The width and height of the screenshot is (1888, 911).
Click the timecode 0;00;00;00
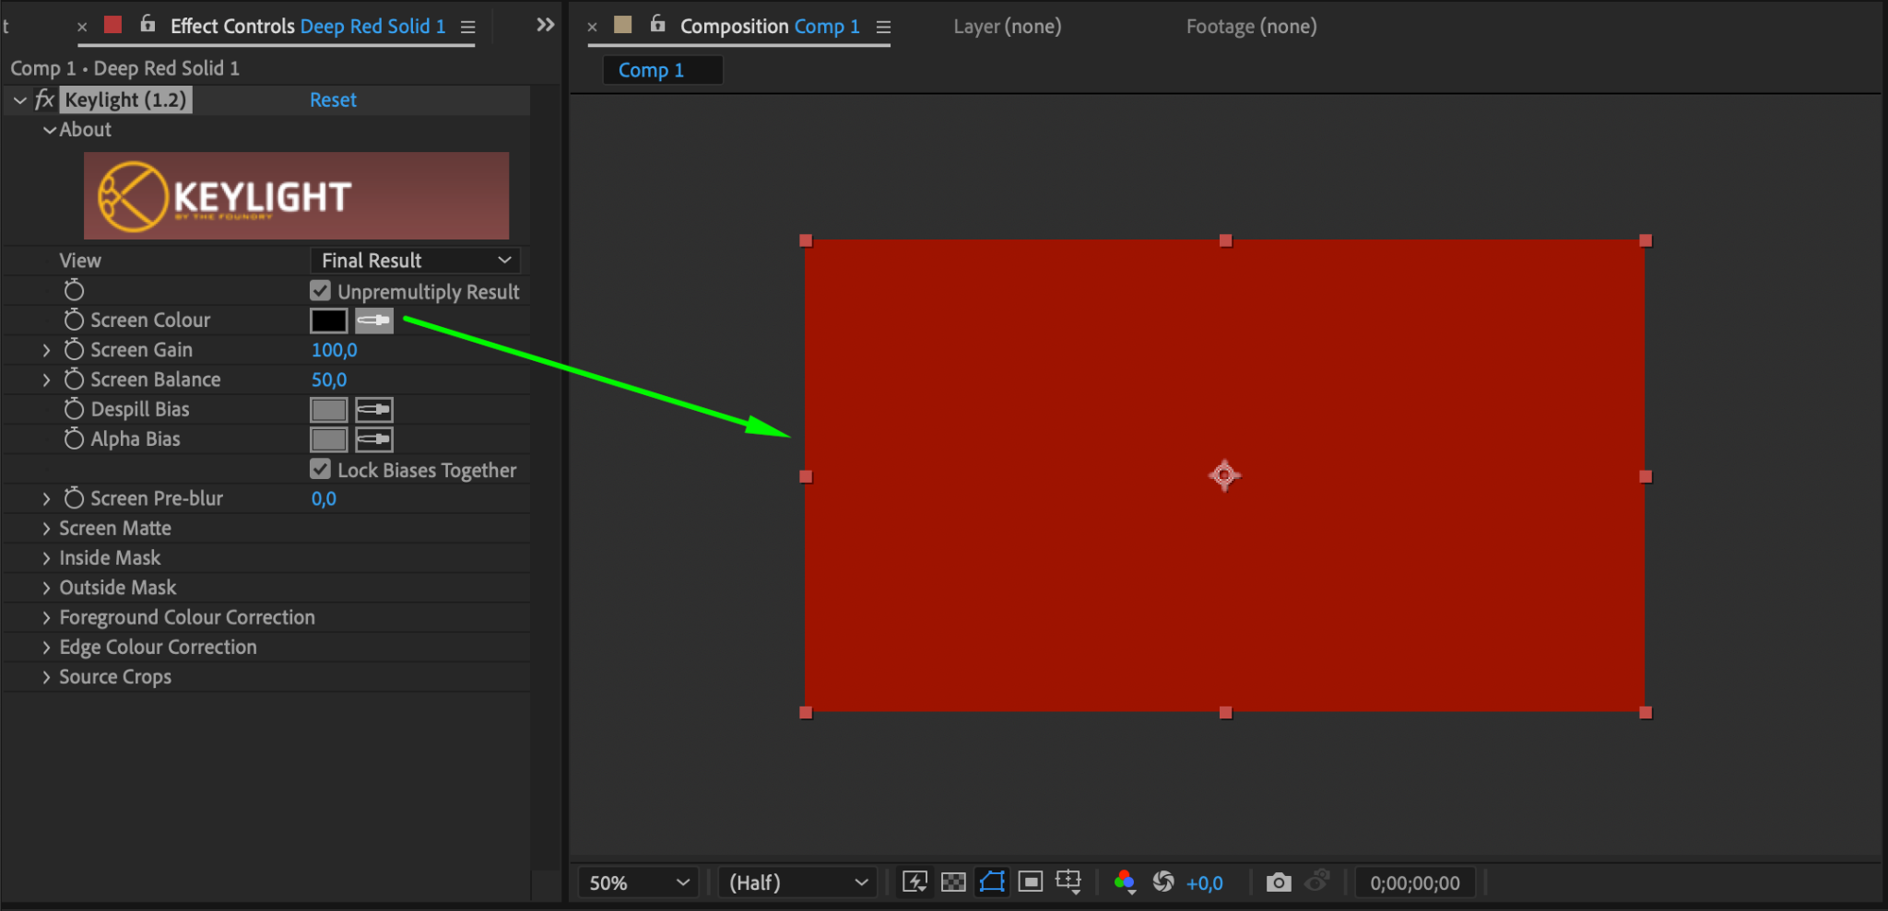pyautogui.click(x=1415, y=882)
